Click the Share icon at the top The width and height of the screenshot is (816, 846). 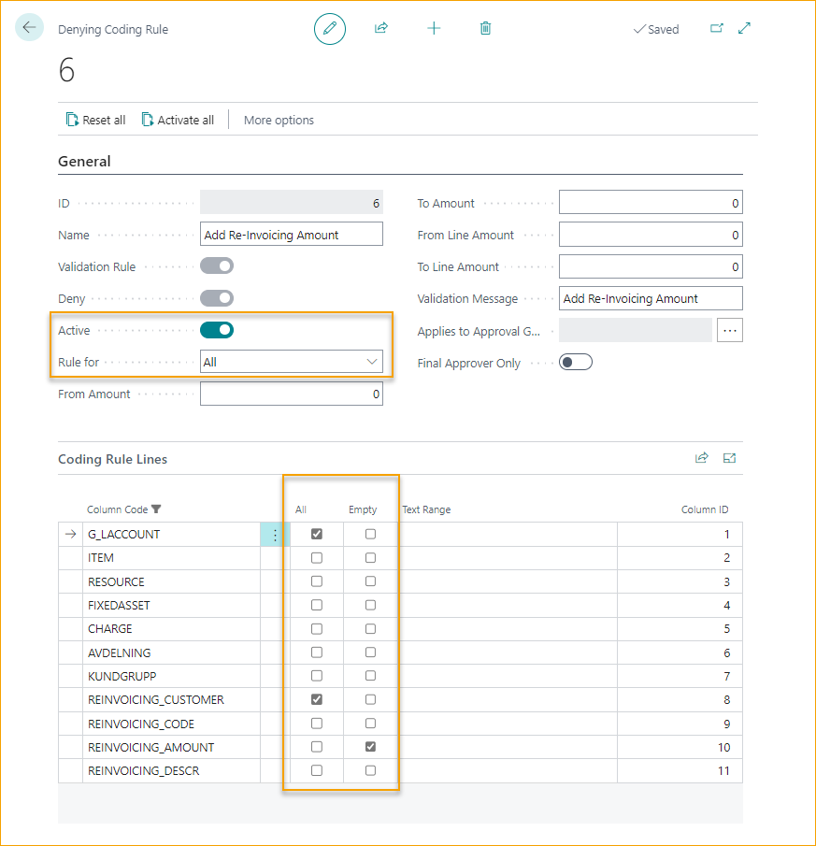(x=381, y=28)
